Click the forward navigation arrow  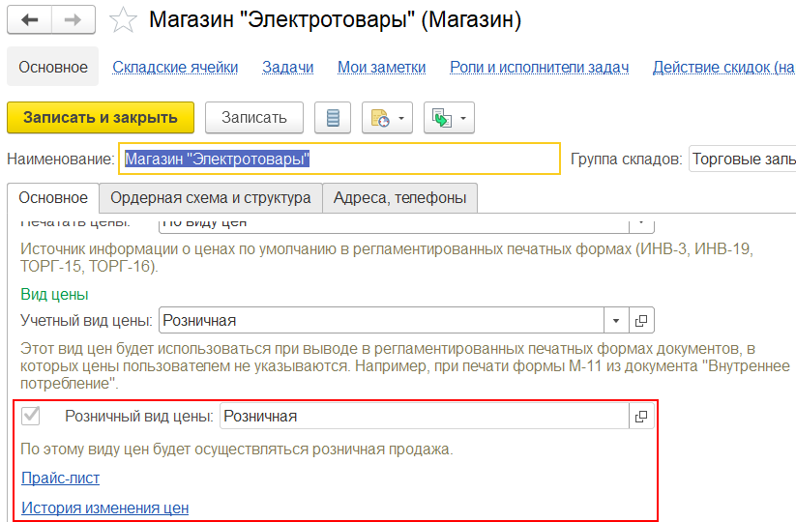pos(74,20)
